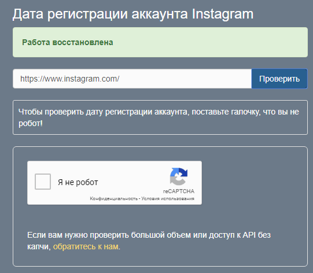The height and width of the screenshot is (273, 313).
Task: Focus the Instagram URL input field
Action: [x=132, y=79]
